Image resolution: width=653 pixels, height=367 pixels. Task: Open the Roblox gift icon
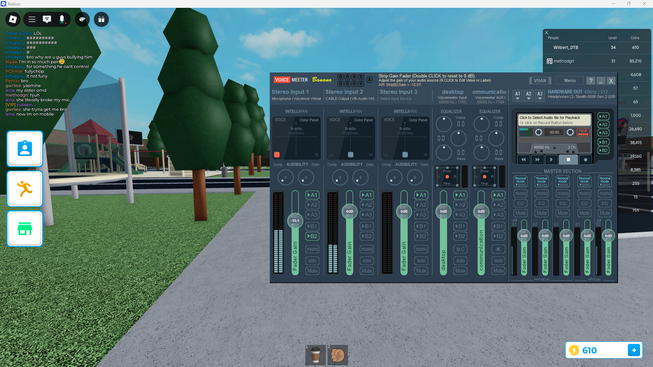[x=101, y=19]
